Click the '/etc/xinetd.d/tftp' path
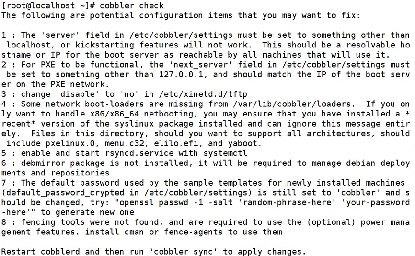This screenshot has height=256, width=415. (x=203, y=94)
